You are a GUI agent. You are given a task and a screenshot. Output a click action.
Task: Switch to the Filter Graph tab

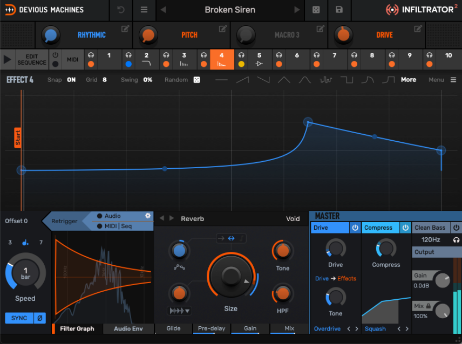coord(77,329)
